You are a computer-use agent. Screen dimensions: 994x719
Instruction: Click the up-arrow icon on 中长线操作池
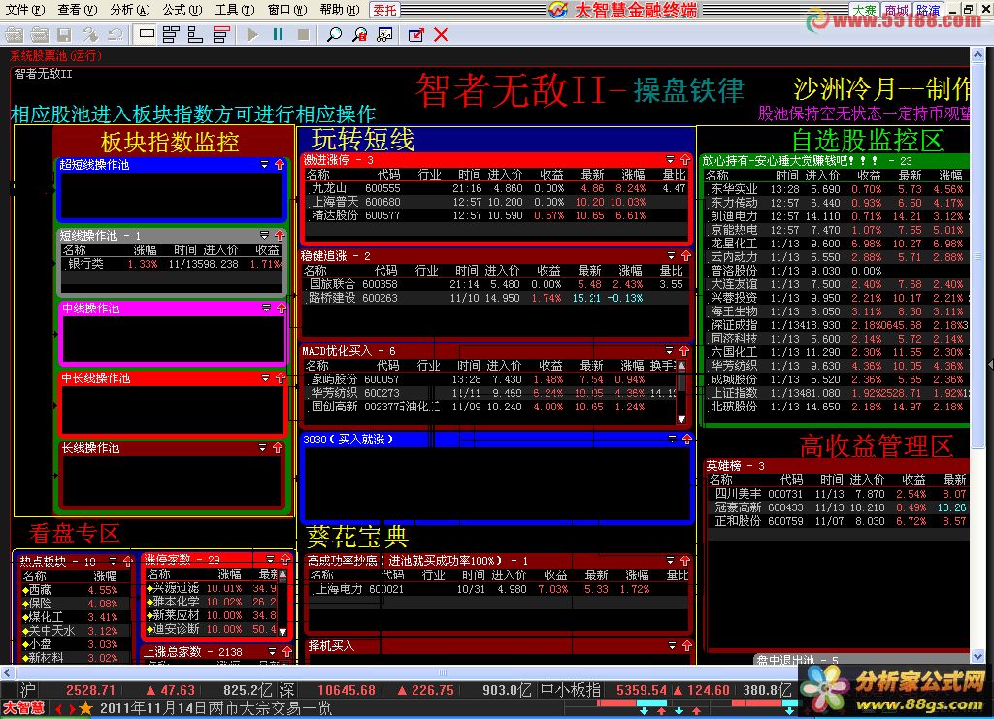281,378
